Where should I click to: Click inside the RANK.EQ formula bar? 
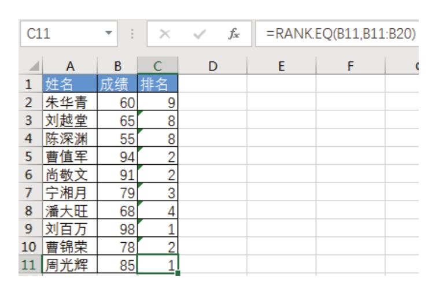tap(341, 34)
